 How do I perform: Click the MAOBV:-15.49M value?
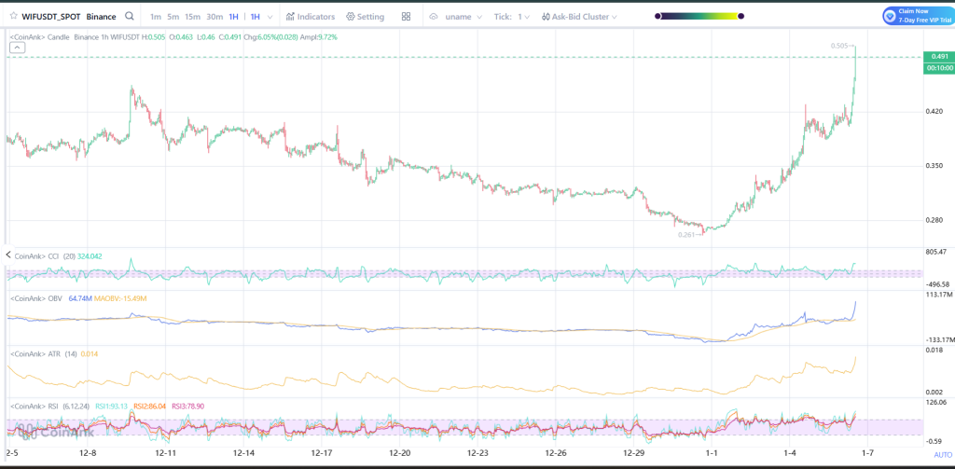(x=121, y=298)
